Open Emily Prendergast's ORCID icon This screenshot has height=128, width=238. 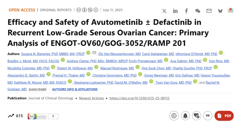(x=166, y=60)
